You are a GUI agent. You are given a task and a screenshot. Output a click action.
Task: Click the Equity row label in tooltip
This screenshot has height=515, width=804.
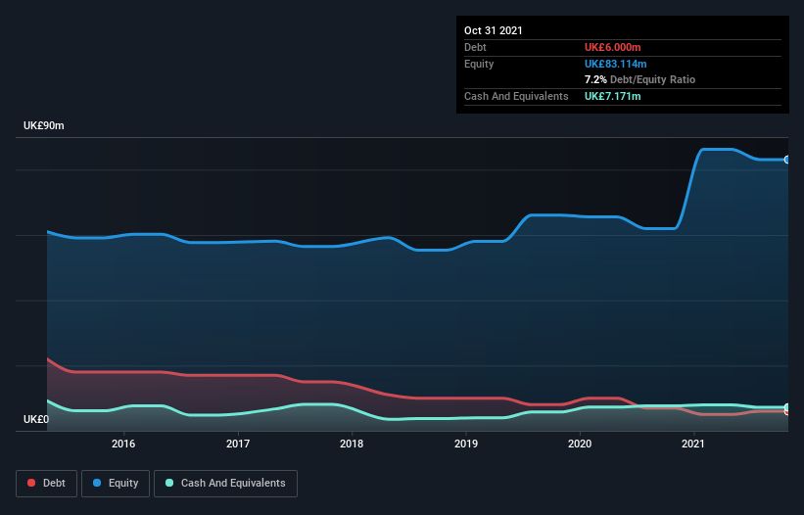(479, 64)
